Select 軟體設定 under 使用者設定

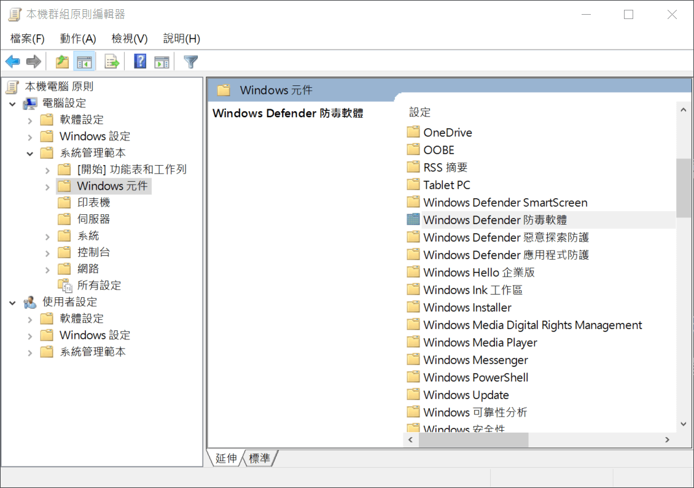[x=82, y=319]
